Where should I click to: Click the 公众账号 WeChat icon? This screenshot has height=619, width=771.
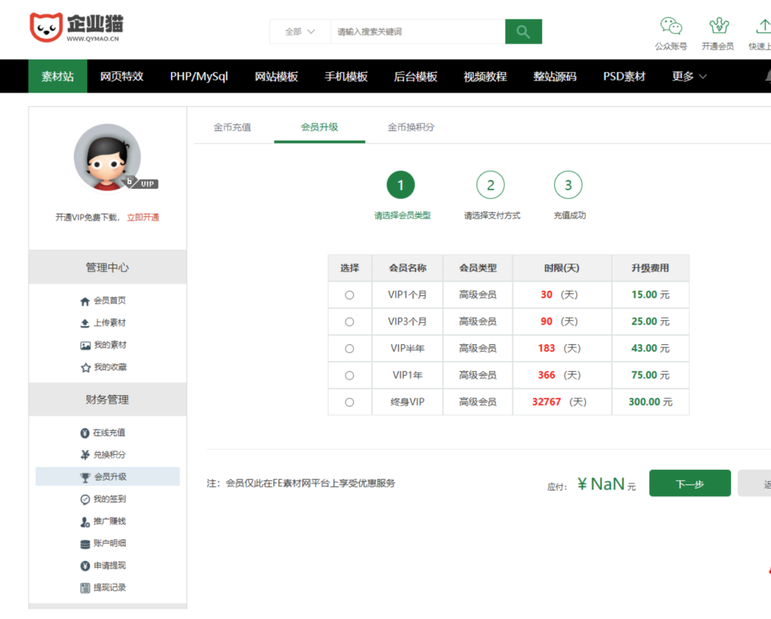pos(670,24)
